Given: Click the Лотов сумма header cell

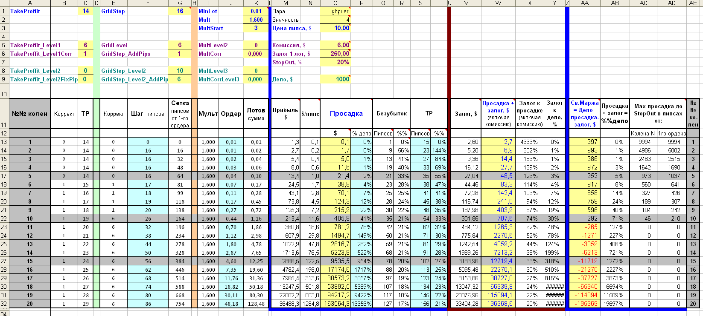Looking at the screenshot, I should pyautogui.click(x=256, y=114).
